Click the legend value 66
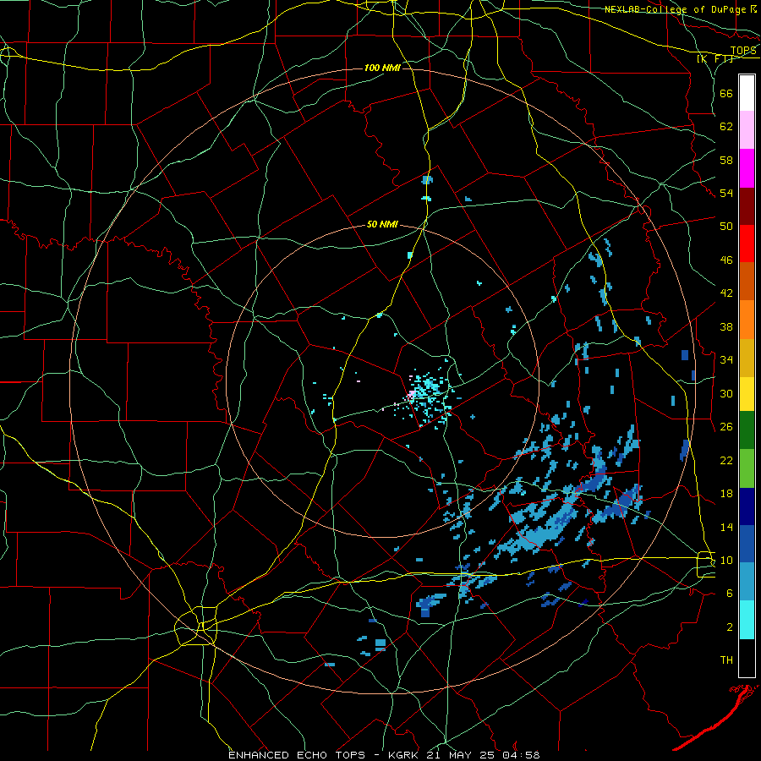The image size is (761, 761). tap(726, 93)
